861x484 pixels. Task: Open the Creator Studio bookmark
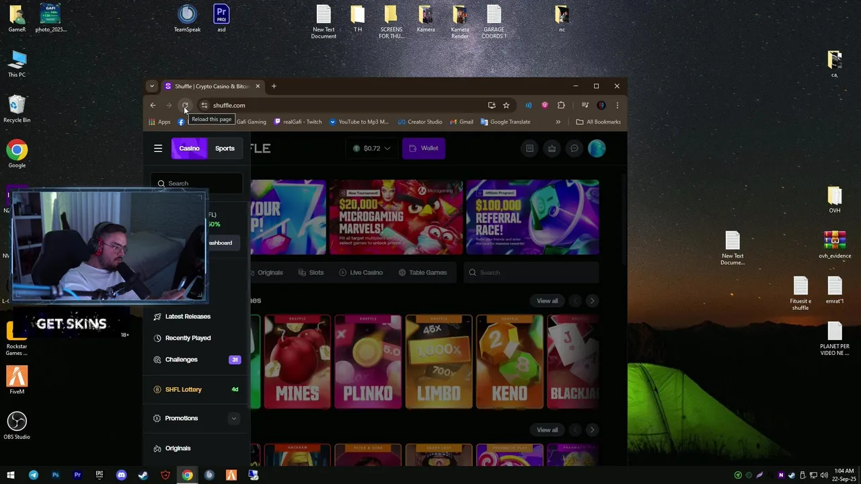click(420, 122)
